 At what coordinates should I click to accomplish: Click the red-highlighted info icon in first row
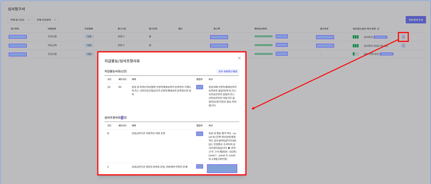(403, 37)
